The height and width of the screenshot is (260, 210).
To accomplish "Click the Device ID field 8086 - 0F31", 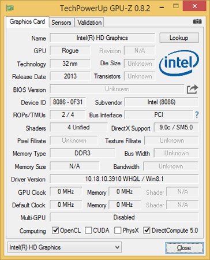I will [67, 102].
